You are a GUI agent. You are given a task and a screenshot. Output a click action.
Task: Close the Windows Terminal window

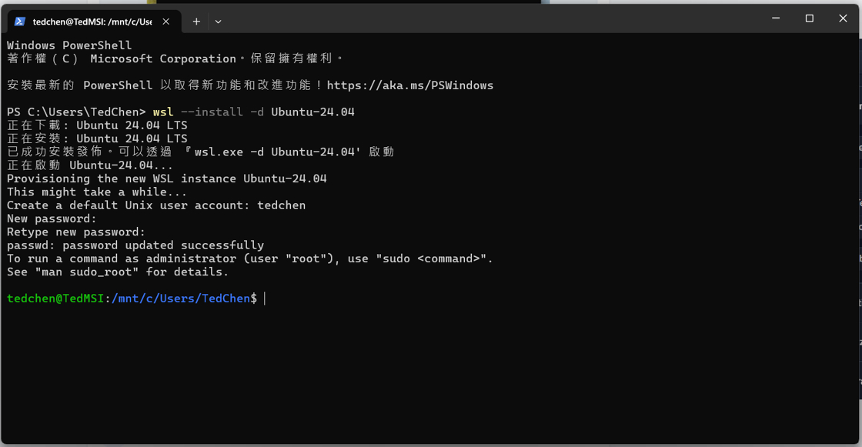pos(843,18)
